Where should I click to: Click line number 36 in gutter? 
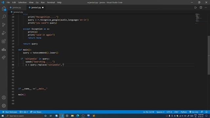point(13,65)
